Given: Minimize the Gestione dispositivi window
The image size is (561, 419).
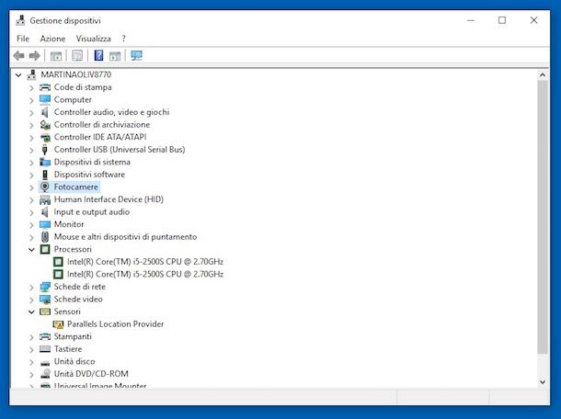Looking at the screenshot, I should (471, 20).
